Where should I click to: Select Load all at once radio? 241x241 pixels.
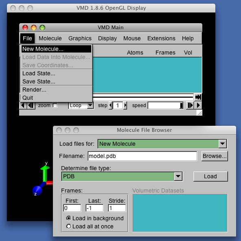point(68,226)
